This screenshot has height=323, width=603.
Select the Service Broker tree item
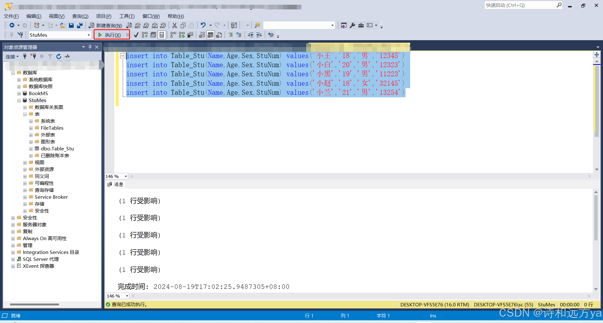tap(51, 197)
